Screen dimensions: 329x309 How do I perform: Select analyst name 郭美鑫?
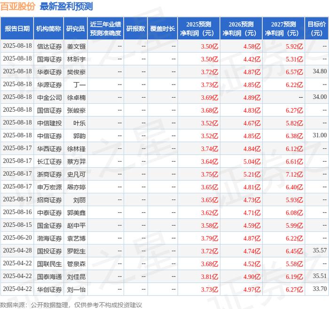[76, 213]
